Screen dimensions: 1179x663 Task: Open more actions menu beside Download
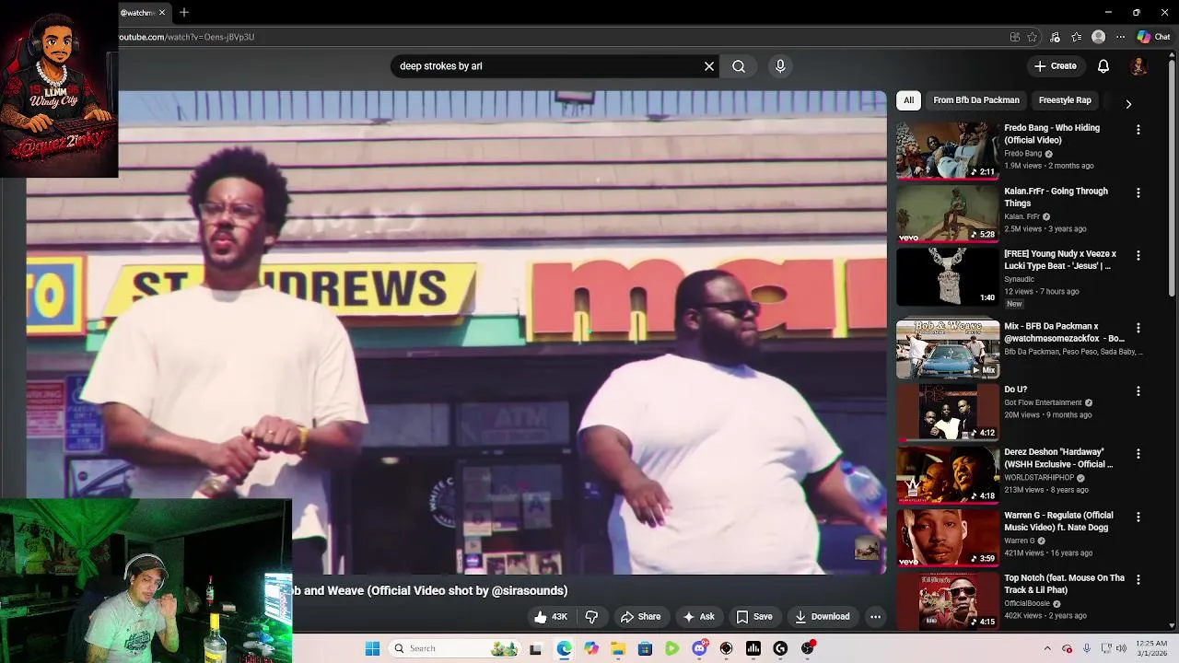[876, 617]
